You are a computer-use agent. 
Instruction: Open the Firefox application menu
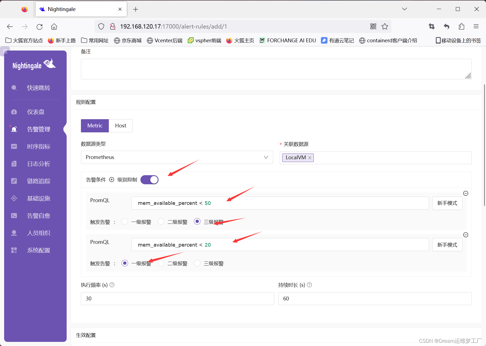[476, 26]
